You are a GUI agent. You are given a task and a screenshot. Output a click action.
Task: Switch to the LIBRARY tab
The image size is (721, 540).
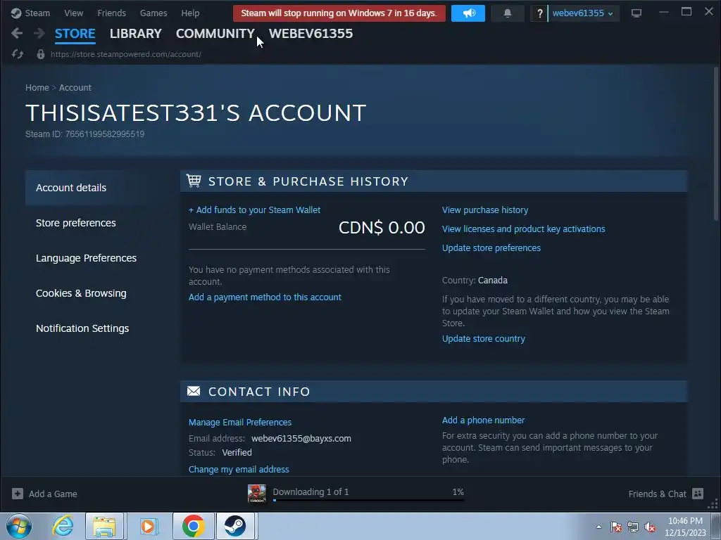(x=136, y=34)
